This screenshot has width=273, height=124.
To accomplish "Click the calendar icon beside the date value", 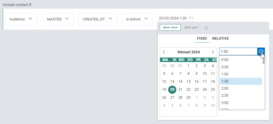I will [191, 18].
